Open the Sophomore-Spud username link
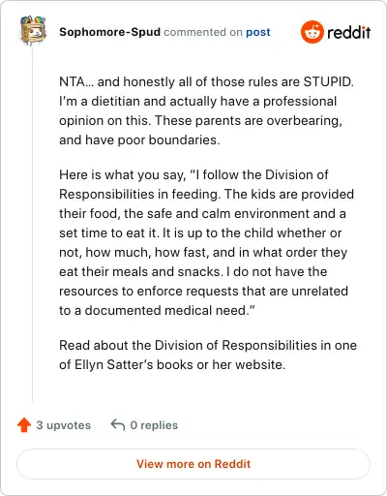The height and width of the screenshot is (496, 387). click(x=109, y=32)
